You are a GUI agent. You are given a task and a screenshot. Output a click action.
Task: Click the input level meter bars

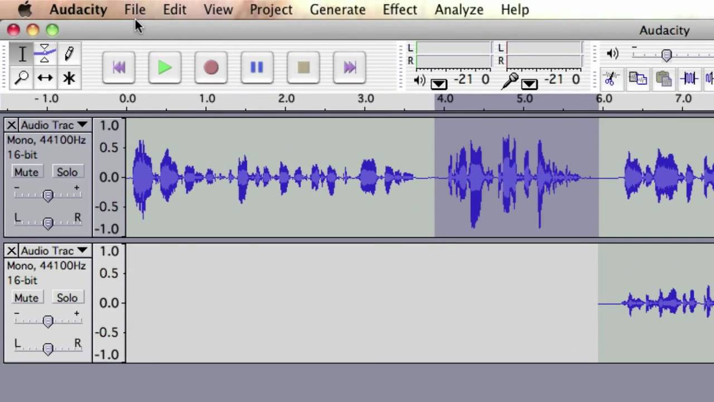point(544,54)
